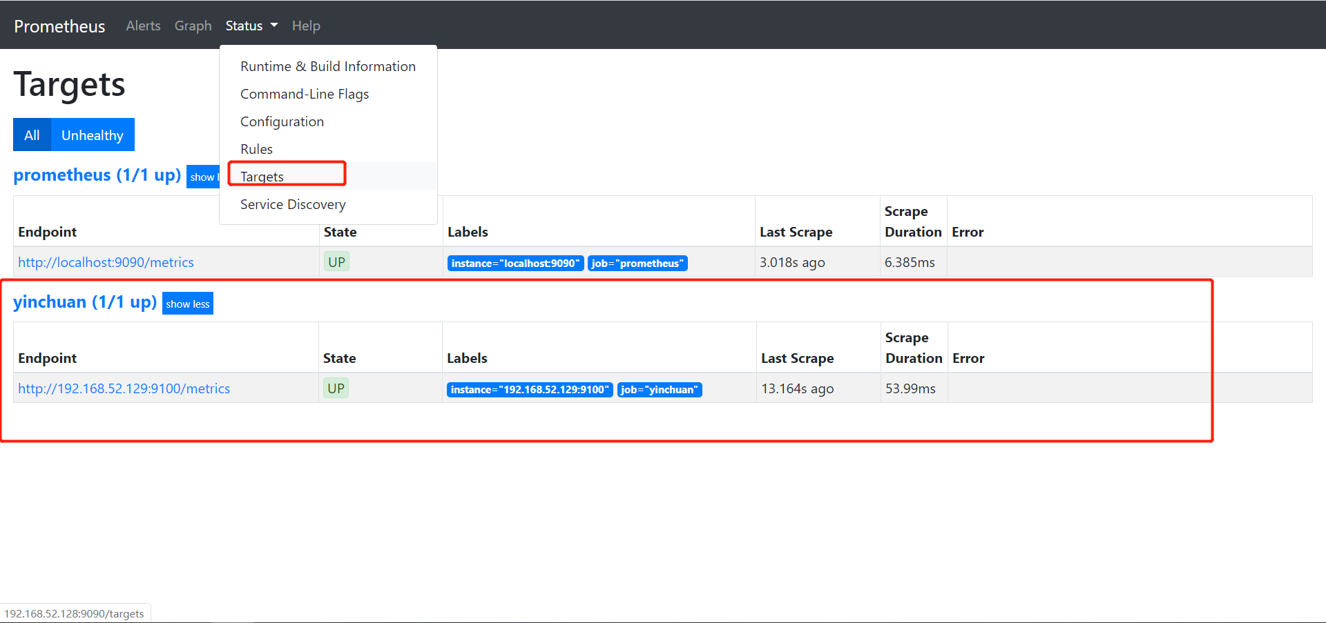Click the instance="192.168.52.129:9100" label badge
The image size is (1326, 623).
530,389
